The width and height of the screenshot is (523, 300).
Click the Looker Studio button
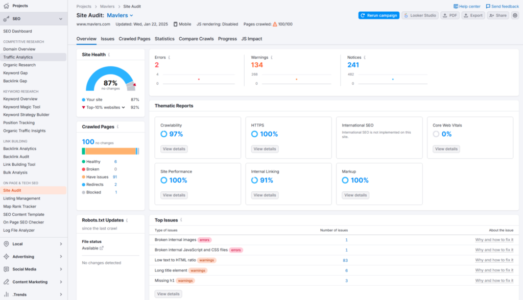coord(420,15)
